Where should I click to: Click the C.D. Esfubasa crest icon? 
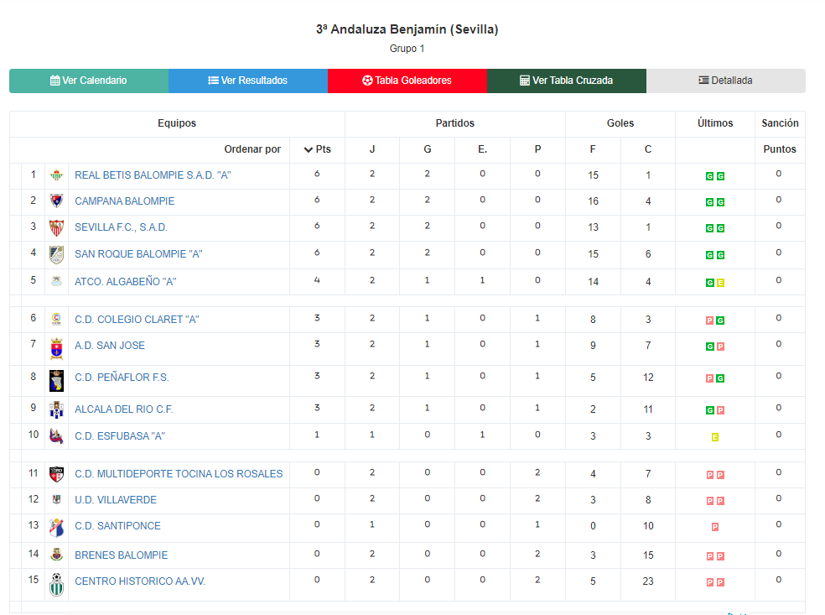click(56, 436)
